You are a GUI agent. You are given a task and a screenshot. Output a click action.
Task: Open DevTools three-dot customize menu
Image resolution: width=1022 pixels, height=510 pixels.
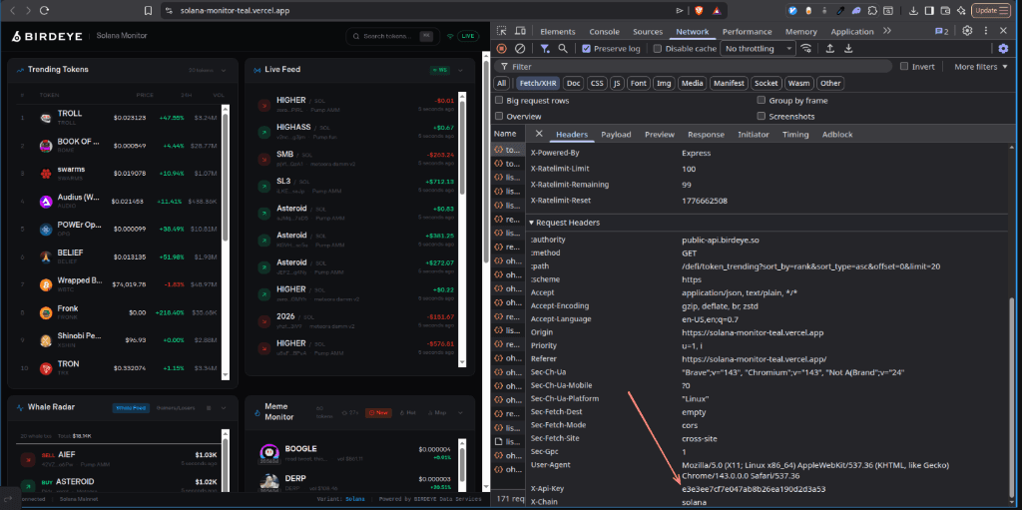pyautogui.click(x=985, y=31)
